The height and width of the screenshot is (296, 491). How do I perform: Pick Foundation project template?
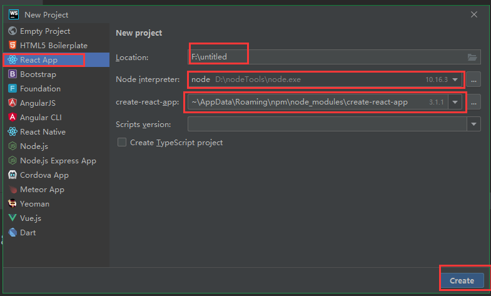point(56,89)
